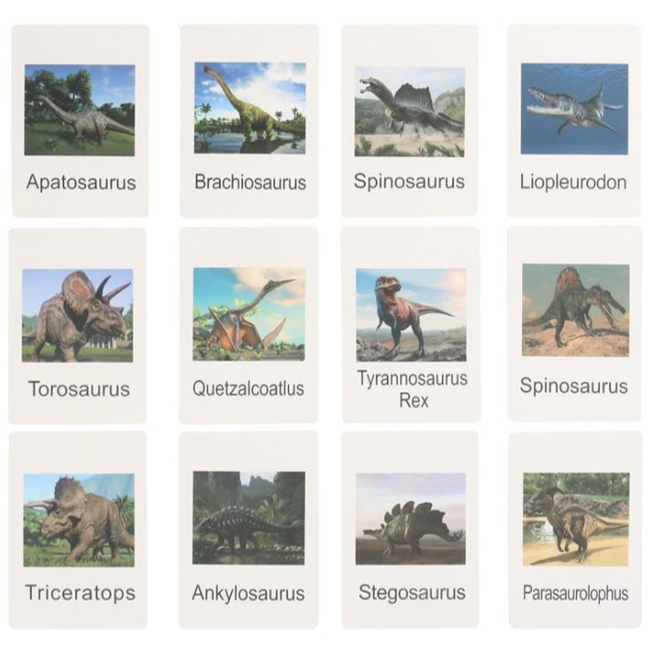
Task: Click the Torosaurus caption text
Action: [79, 389]
